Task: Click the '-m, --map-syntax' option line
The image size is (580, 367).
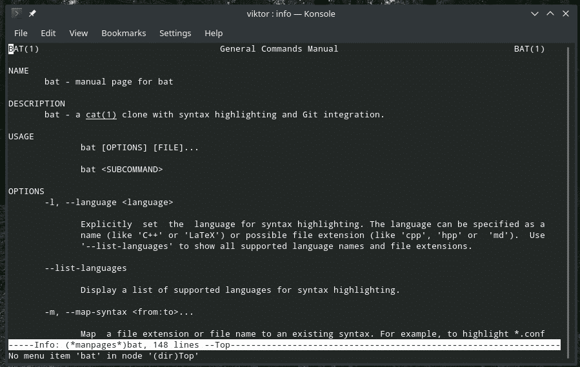Action: (119, 312)
